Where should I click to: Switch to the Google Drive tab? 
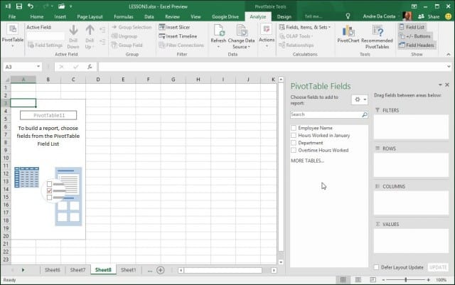tap(225, 16)
